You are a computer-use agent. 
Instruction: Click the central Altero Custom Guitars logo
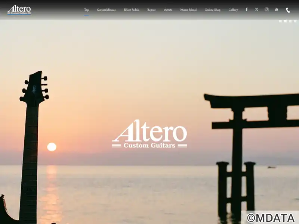(149, 134)
